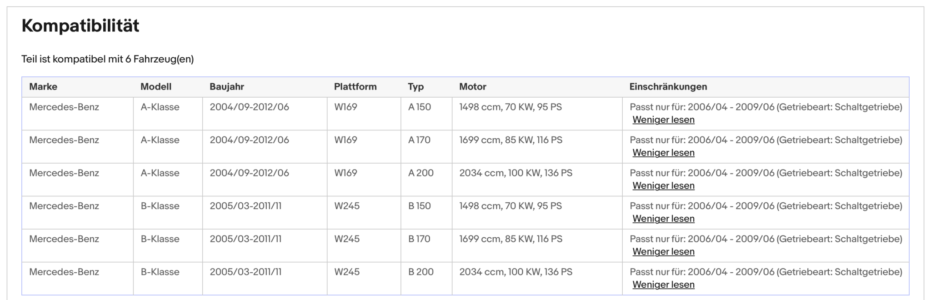Select type cell 'A 200'

click(421, 173)
